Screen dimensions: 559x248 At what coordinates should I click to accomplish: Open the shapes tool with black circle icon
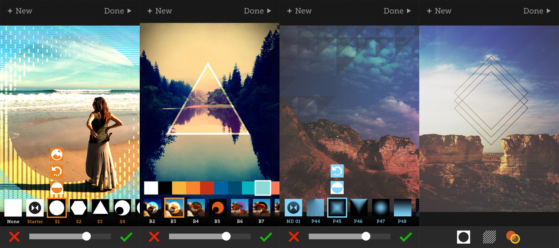(464, 237)
